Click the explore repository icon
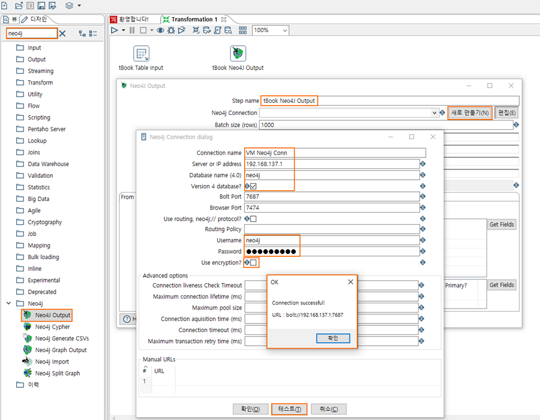This screenshot has width=540, height=420. point(30,5)
